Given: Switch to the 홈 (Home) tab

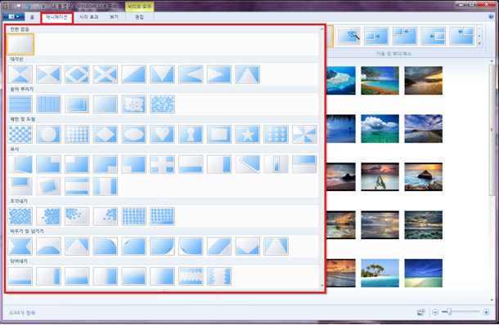Looking at the screenshot, I should (32, 17).
